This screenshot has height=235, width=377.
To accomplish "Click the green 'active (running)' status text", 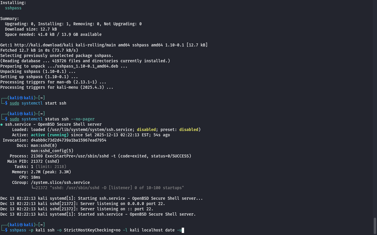I will (x=50, y=135).
